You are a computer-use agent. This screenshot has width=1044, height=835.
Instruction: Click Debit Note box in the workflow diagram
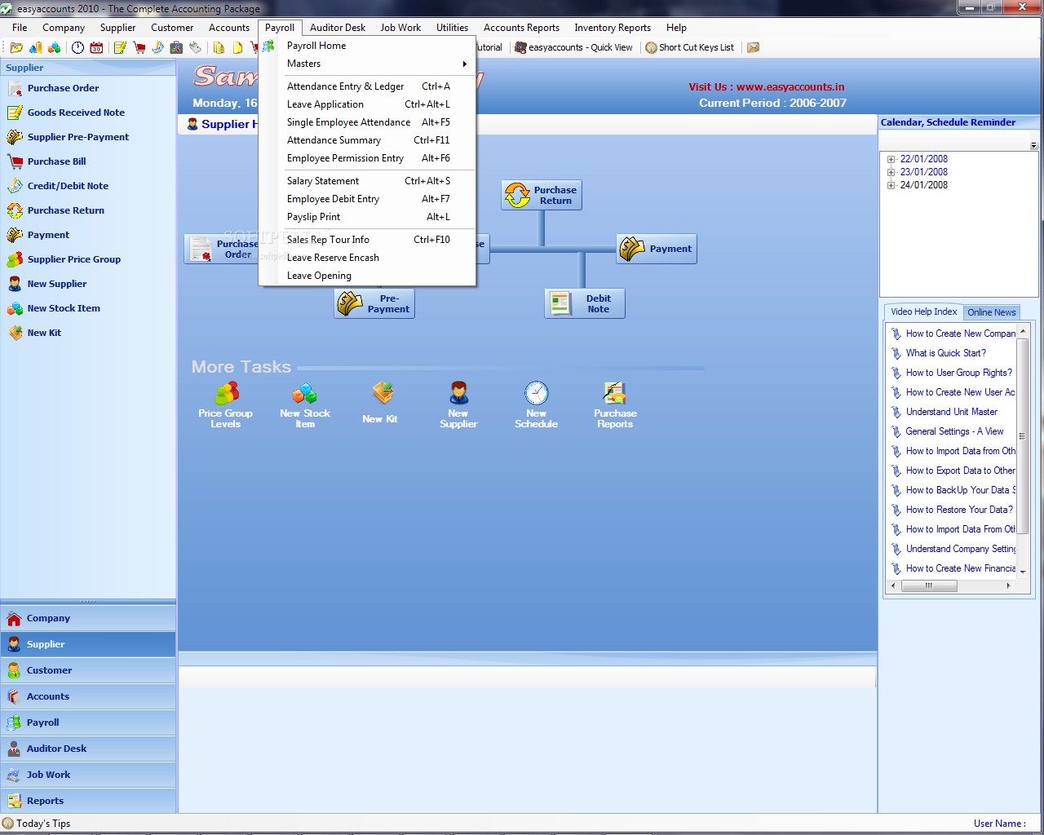(x=585, y=303)
